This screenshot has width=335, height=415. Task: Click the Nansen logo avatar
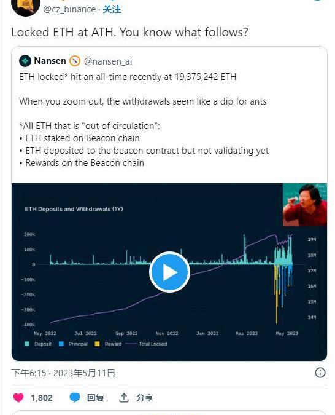point(25,61)
